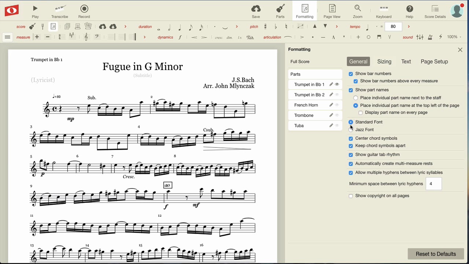This screenshot has width=469, height=264.
Task: Save the score to cloud
Action: coord(256,11)
